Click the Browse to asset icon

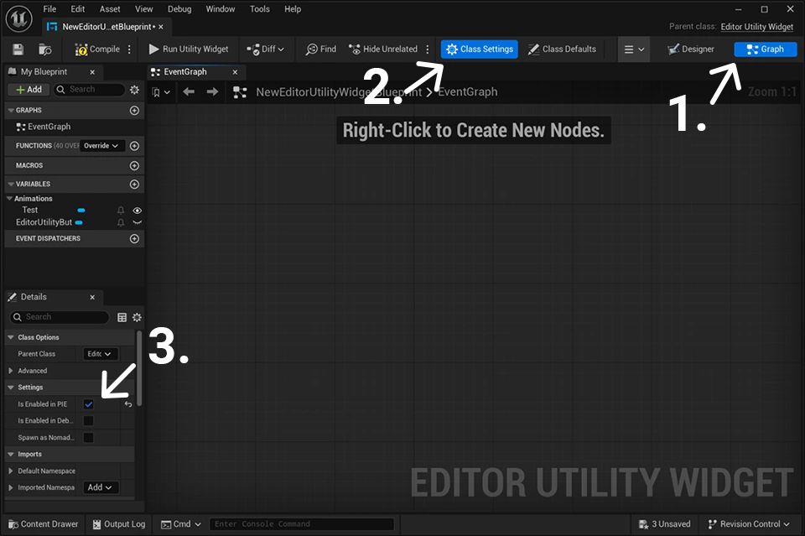pos(44,49)
